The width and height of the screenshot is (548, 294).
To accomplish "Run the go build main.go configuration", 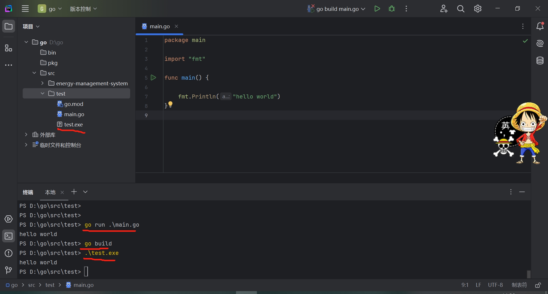I will tap(377, 9).
